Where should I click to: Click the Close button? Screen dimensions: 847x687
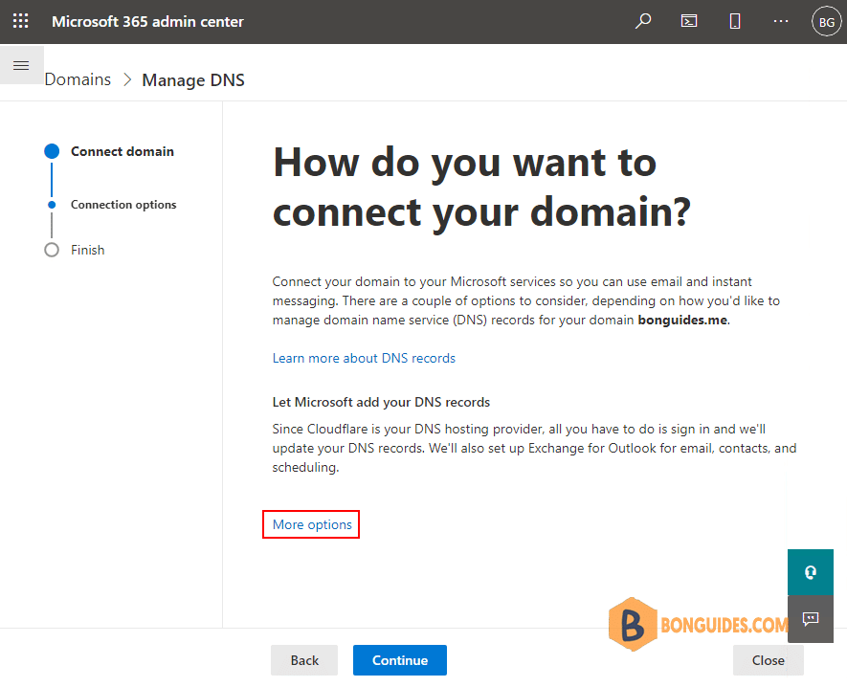click(x=769, y=660)
